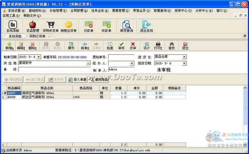
Task: Open 销售出货单 sale icon
Action: (68, 26)
